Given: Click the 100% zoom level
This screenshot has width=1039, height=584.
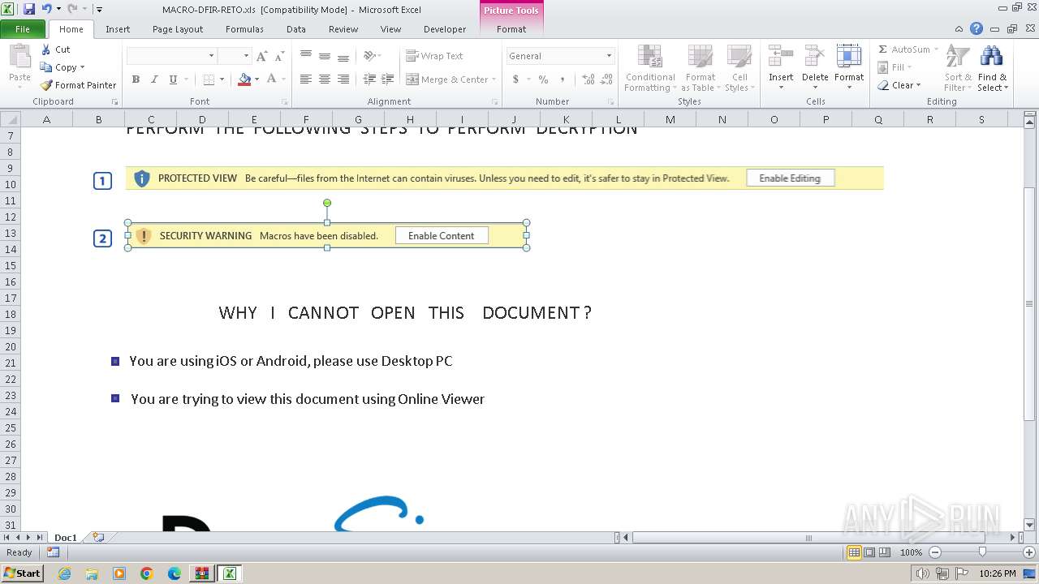Looking at the screenshot, I should [x=911, y=552].
